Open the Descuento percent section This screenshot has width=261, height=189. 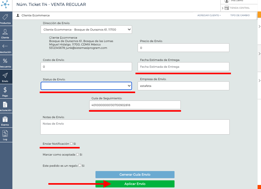[6, 62]
